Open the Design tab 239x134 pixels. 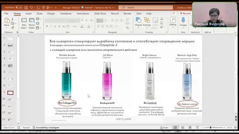coord(51,13)
